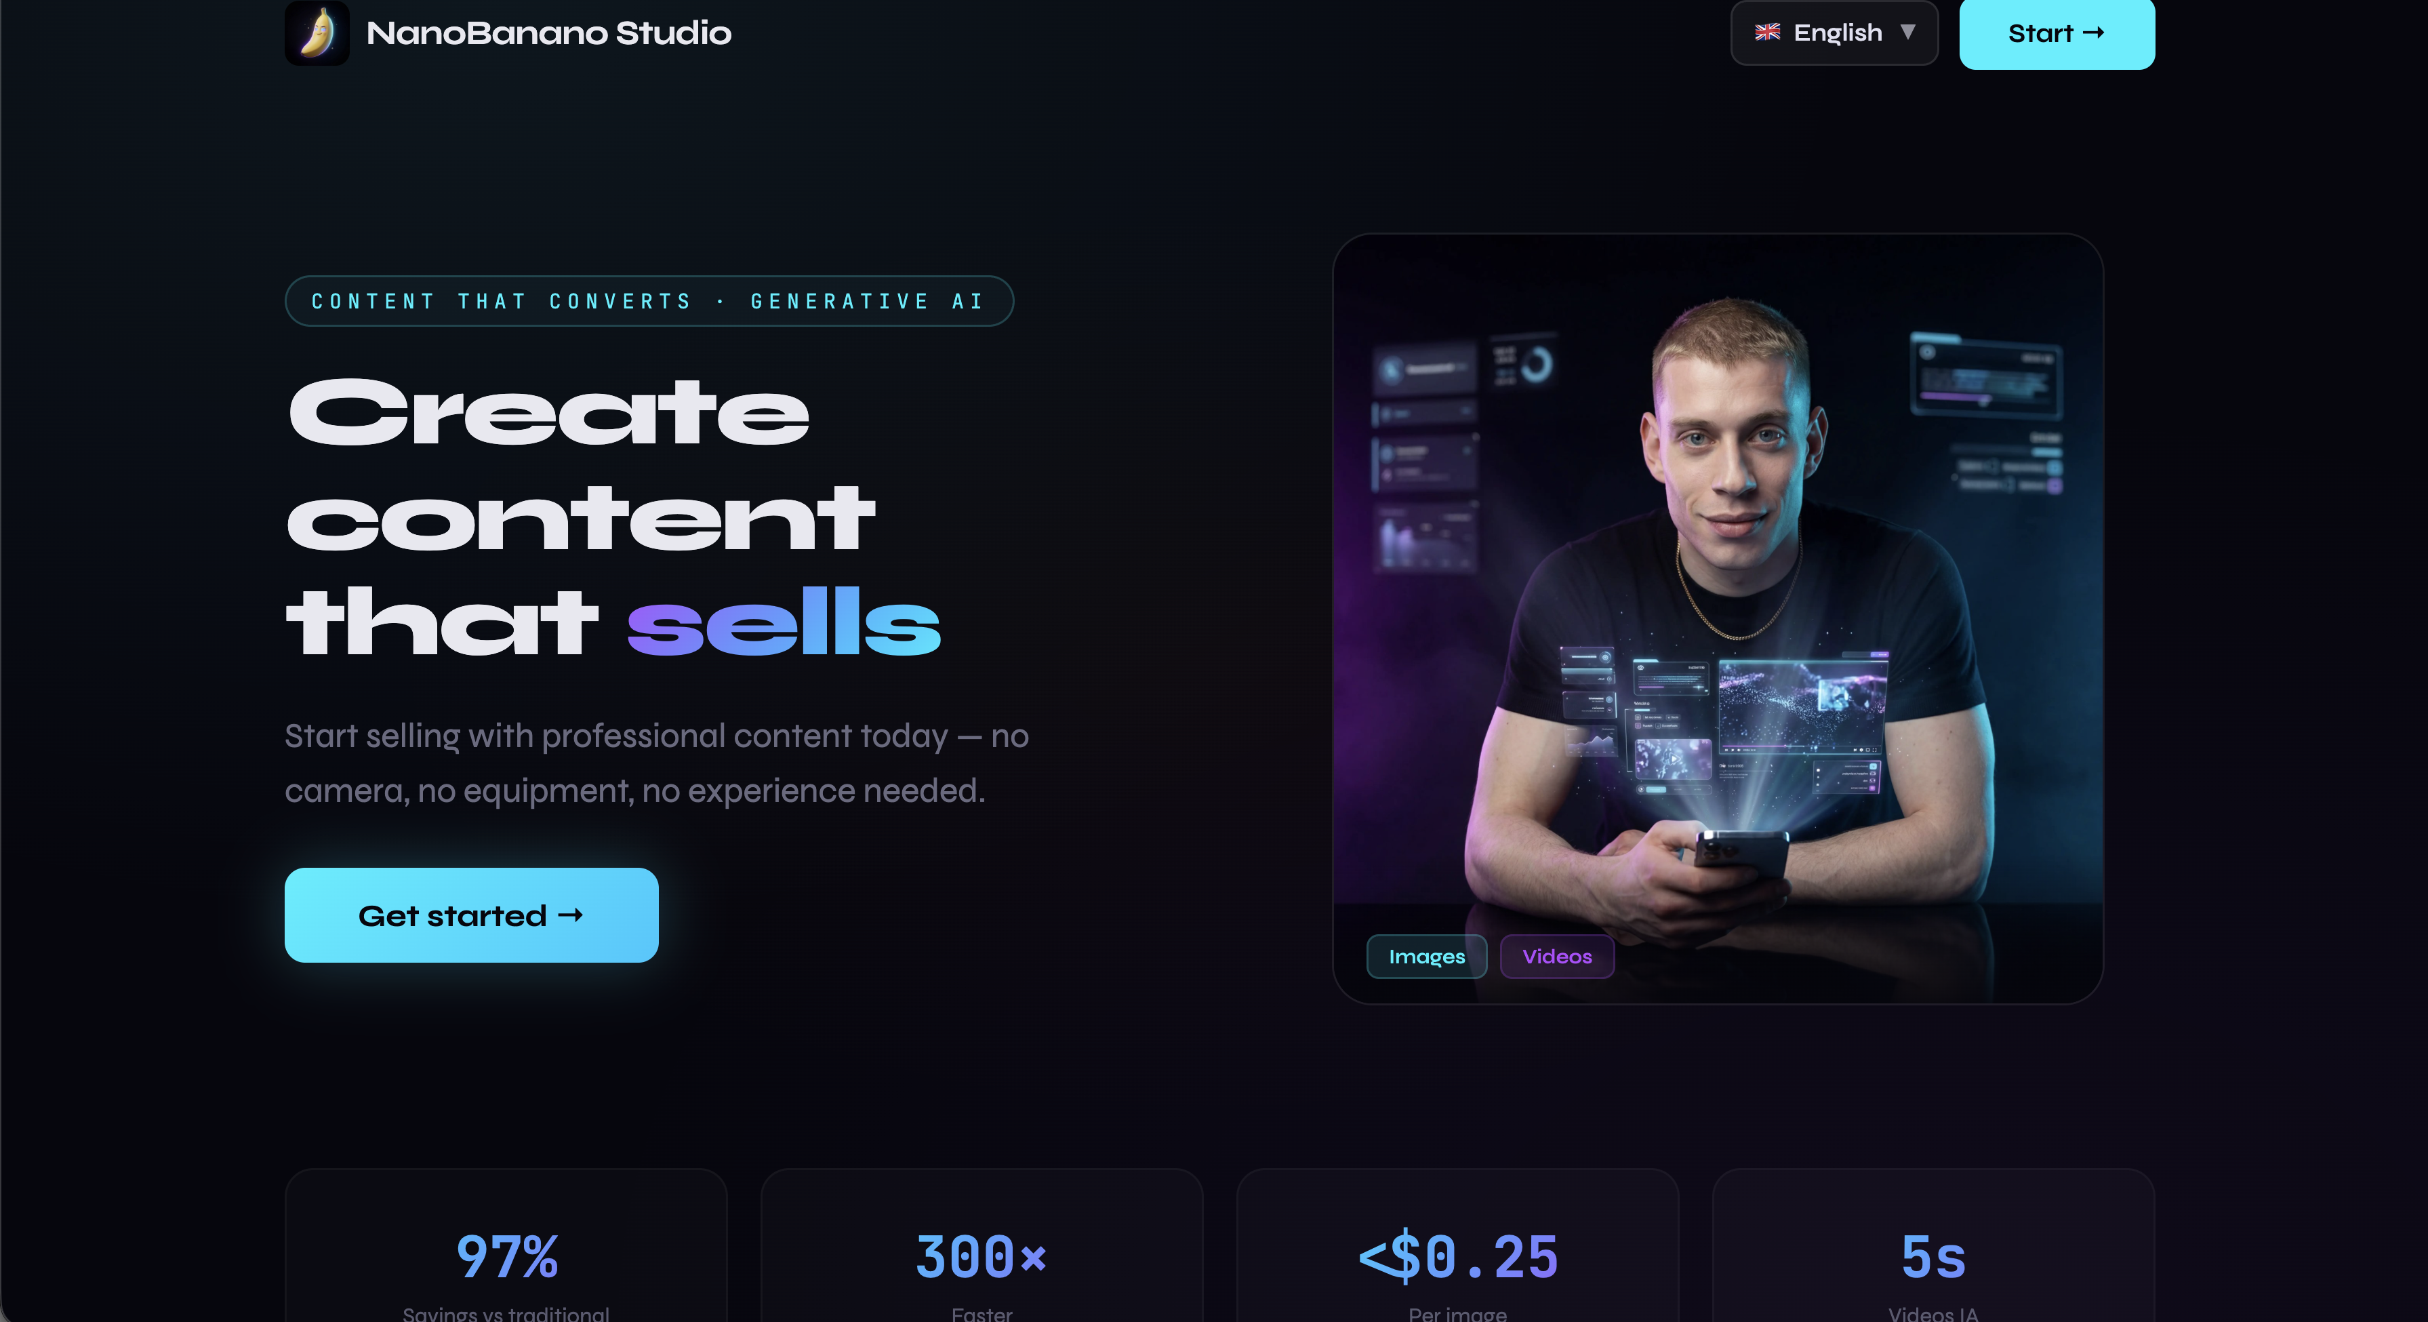Viewport: 2428px width, 1322px height.
Task: Click the hero image of man with phone
Action: 1718,618
